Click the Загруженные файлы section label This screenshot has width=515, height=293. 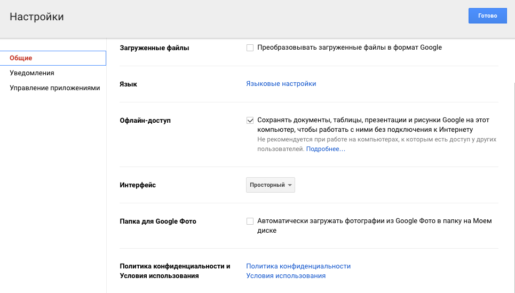click(154, 48)
